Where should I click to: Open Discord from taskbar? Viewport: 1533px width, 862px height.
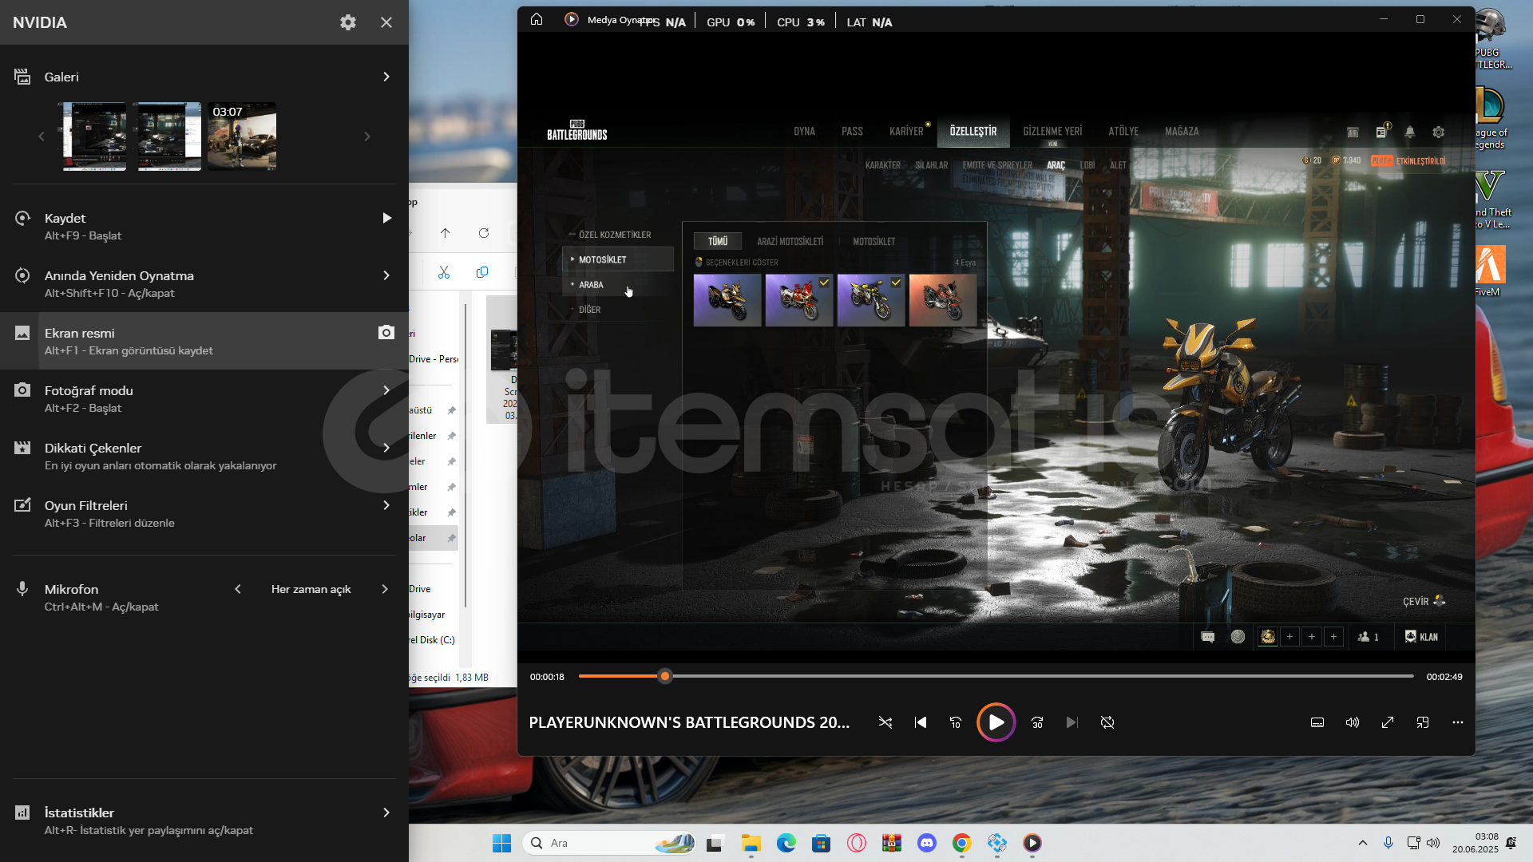pos(927,843)
